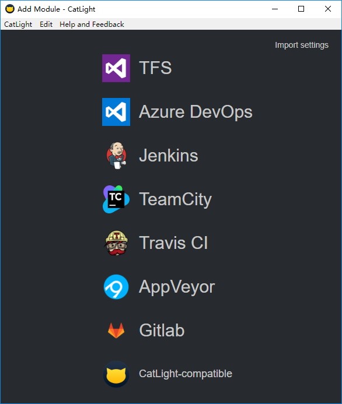Pick the Jenkins text label
Image resolution: width=342 pixels, height=404 pixels.
point(169,156)
